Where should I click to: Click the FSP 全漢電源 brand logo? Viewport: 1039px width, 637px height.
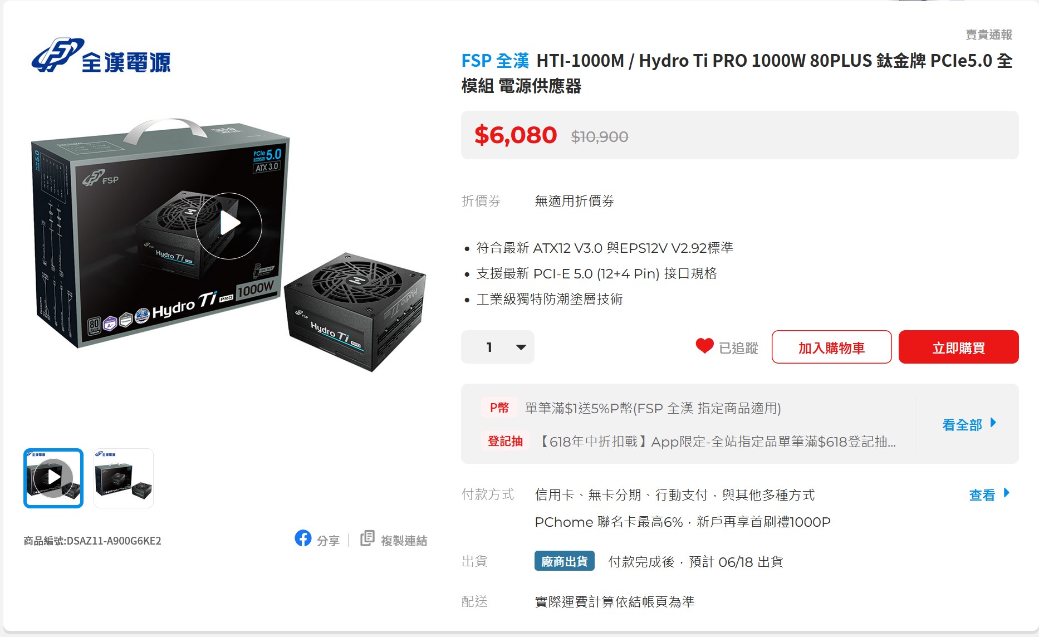pos(101,56)
